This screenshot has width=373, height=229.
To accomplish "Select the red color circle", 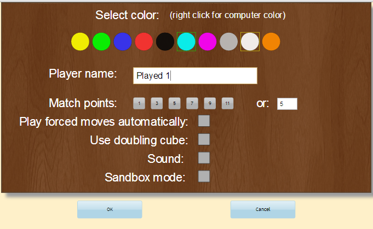I will point(144,42).
